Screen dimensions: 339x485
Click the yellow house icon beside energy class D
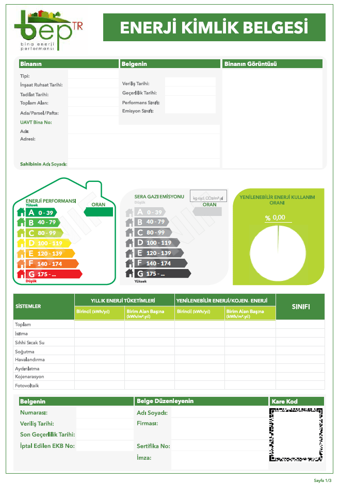[21, 243]
